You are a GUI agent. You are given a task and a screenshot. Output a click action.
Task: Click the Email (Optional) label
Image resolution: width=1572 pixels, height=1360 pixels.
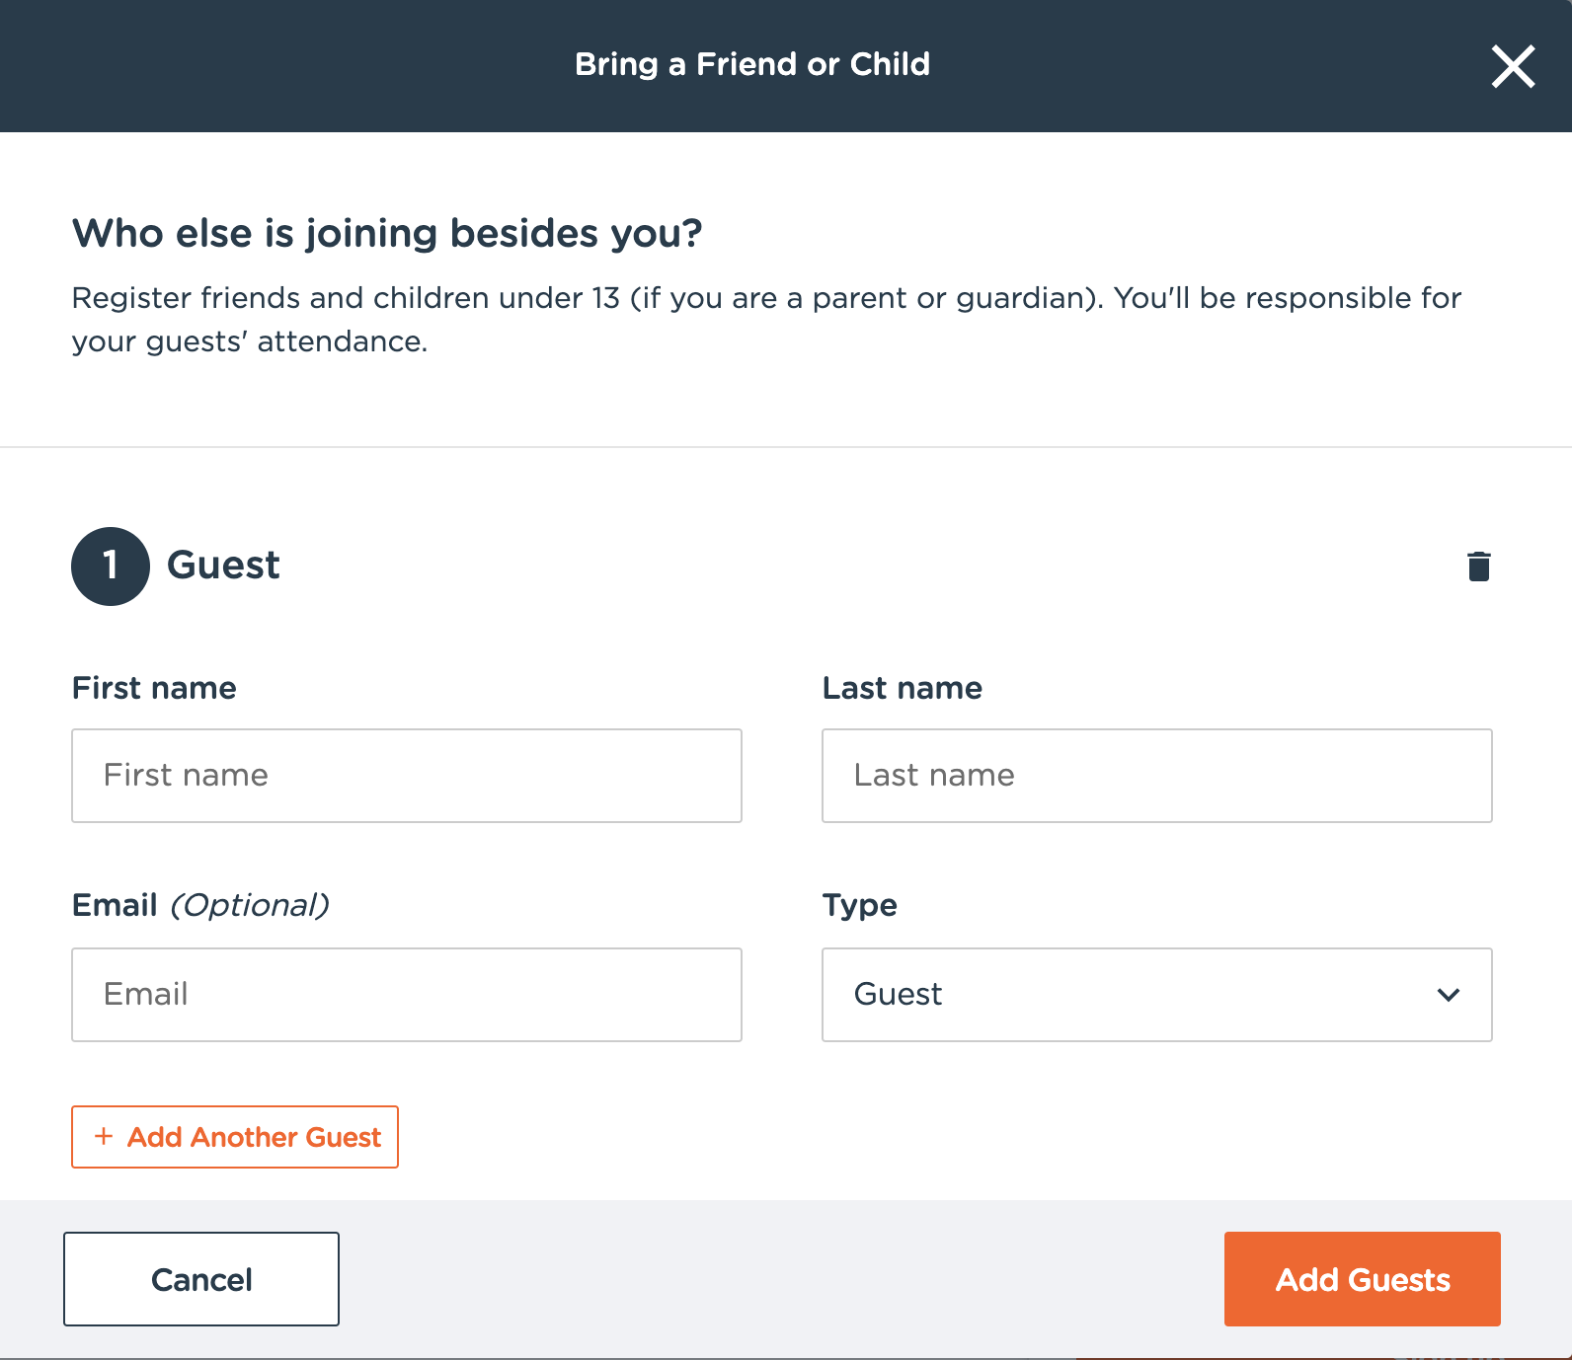pos(200,905)
